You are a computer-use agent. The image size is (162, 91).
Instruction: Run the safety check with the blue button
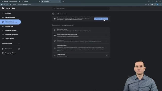[101, 19]
